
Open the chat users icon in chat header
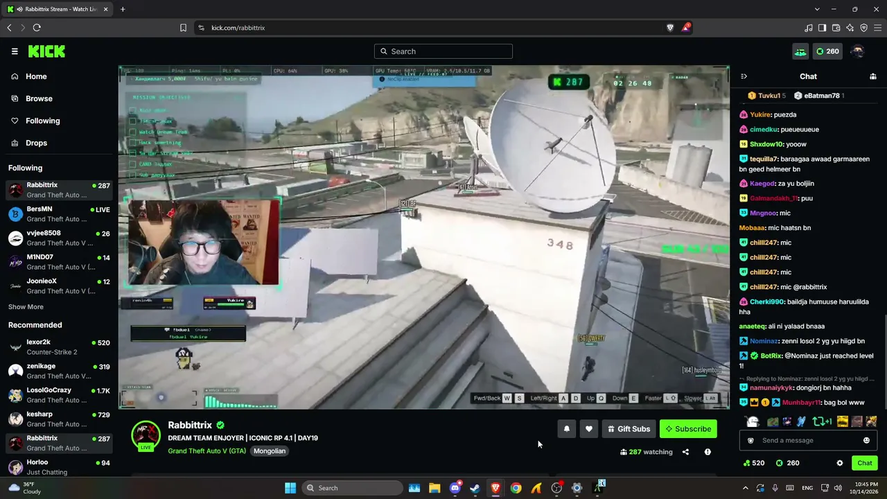click(873, 76)
